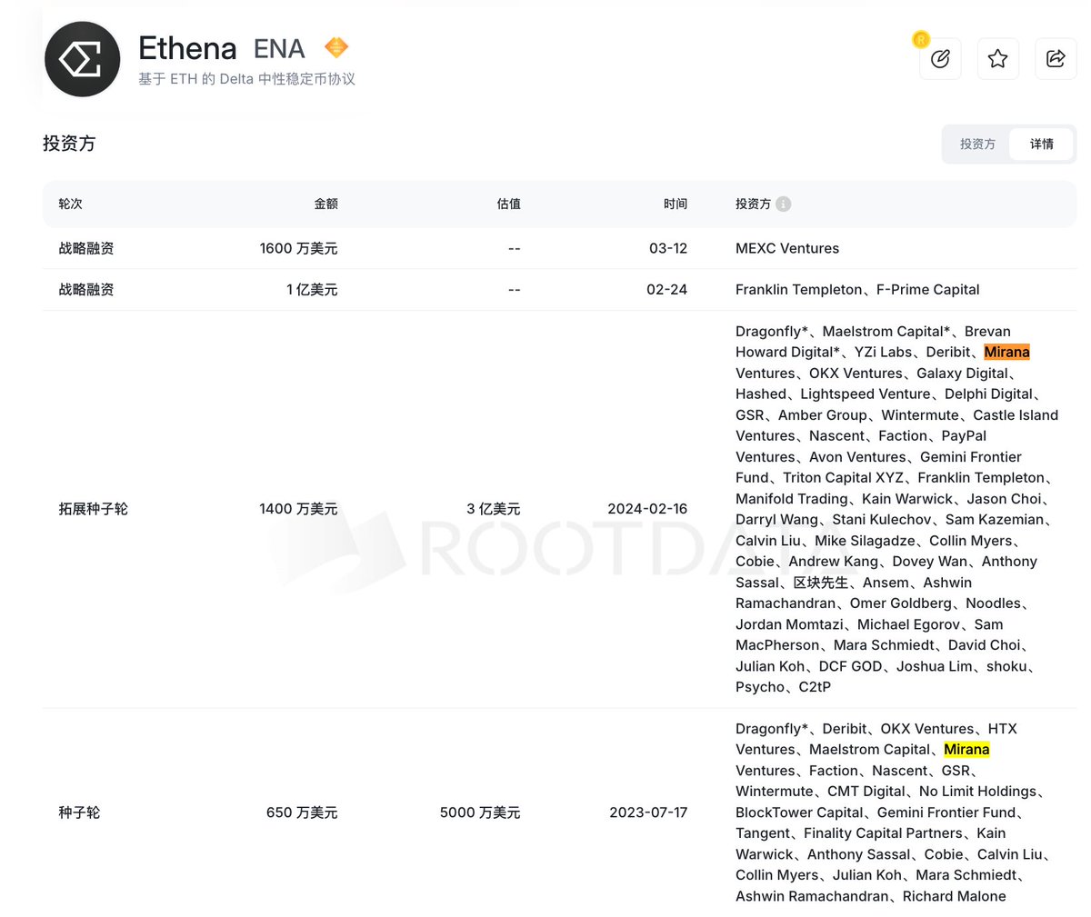Switch to the 投资方 view tab
This screenshot has width=1091, height=917.
coord(977,144)
